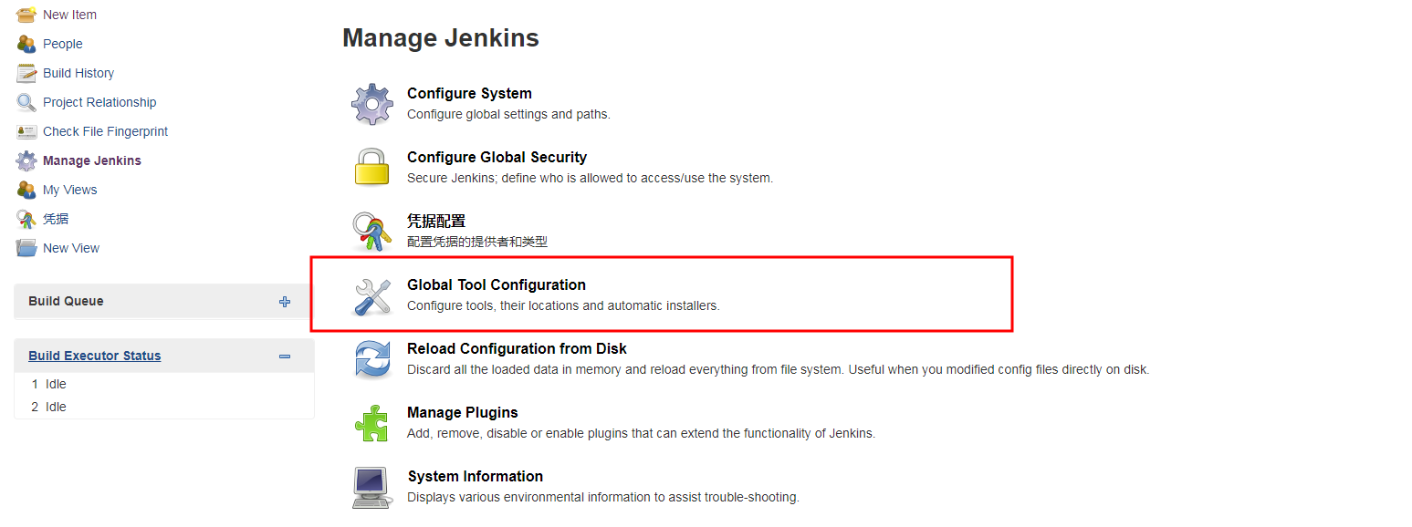The width and height of the screenshot is (1412, 527).
Task: Click Build Queue panel title
Action: pyautogui.click(x=66, y=301)
